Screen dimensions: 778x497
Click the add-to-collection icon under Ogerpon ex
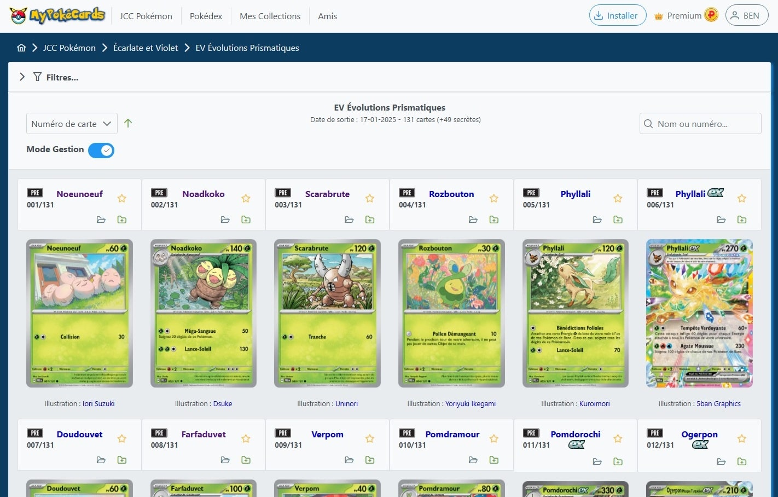(x=742, y=461)
